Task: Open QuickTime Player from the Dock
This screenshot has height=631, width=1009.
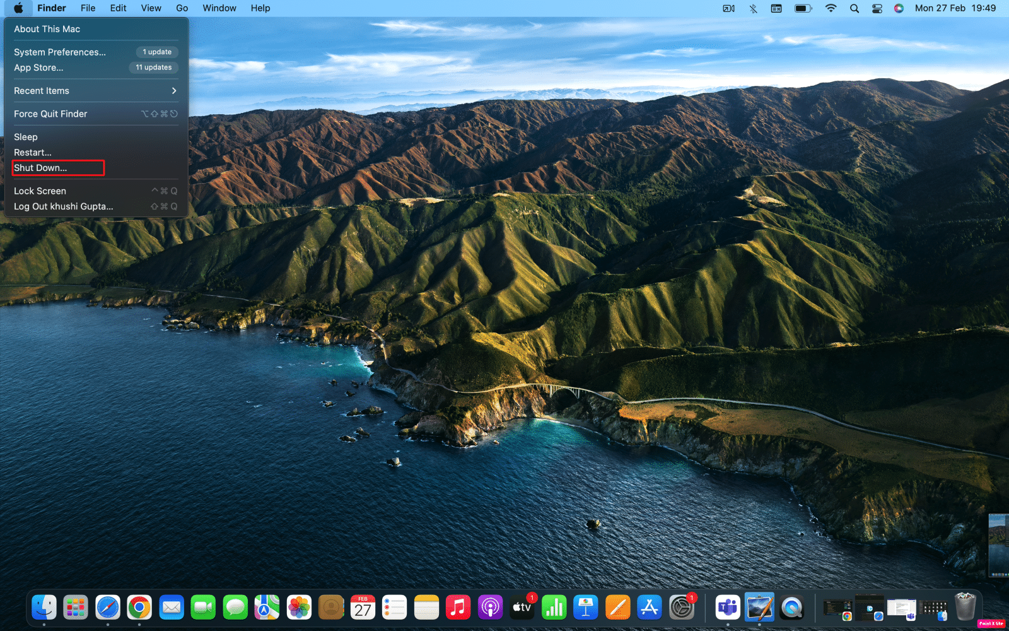Action: (791, 608)
